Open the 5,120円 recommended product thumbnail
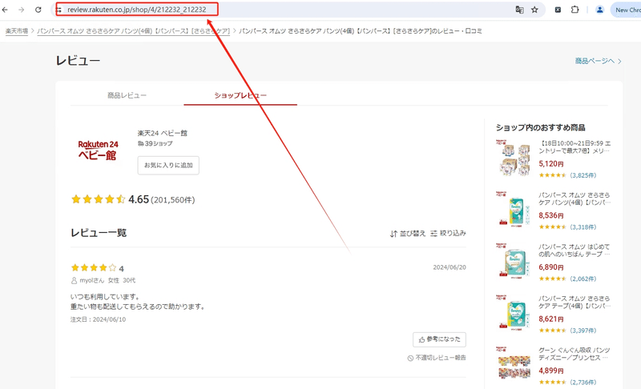 514,158
